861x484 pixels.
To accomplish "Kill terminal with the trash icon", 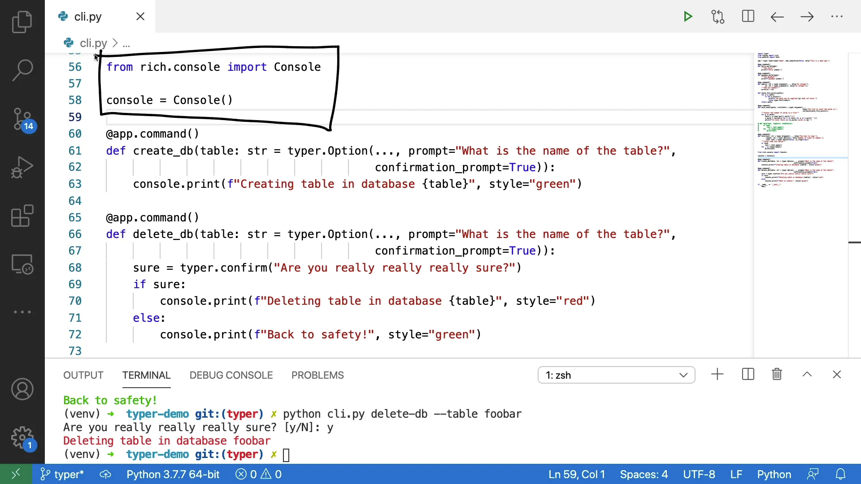I will coord(777,375).
